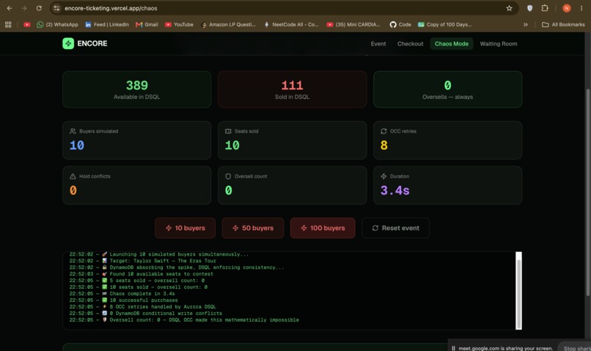591x351 pixels.
Task: Open the shield extension icon
Action: click(529, 8)
